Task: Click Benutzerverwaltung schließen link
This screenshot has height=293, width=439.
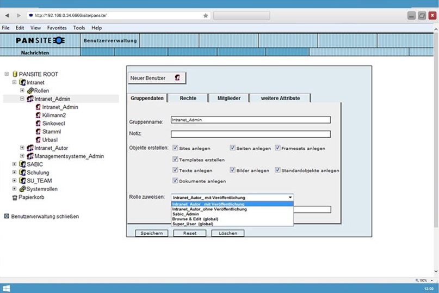Action: [x=45, y=216]
